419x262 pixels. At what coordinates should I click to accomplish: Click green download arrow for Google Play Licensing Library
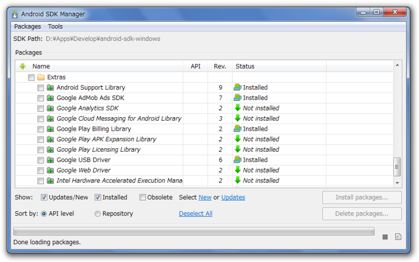[237, 150]
